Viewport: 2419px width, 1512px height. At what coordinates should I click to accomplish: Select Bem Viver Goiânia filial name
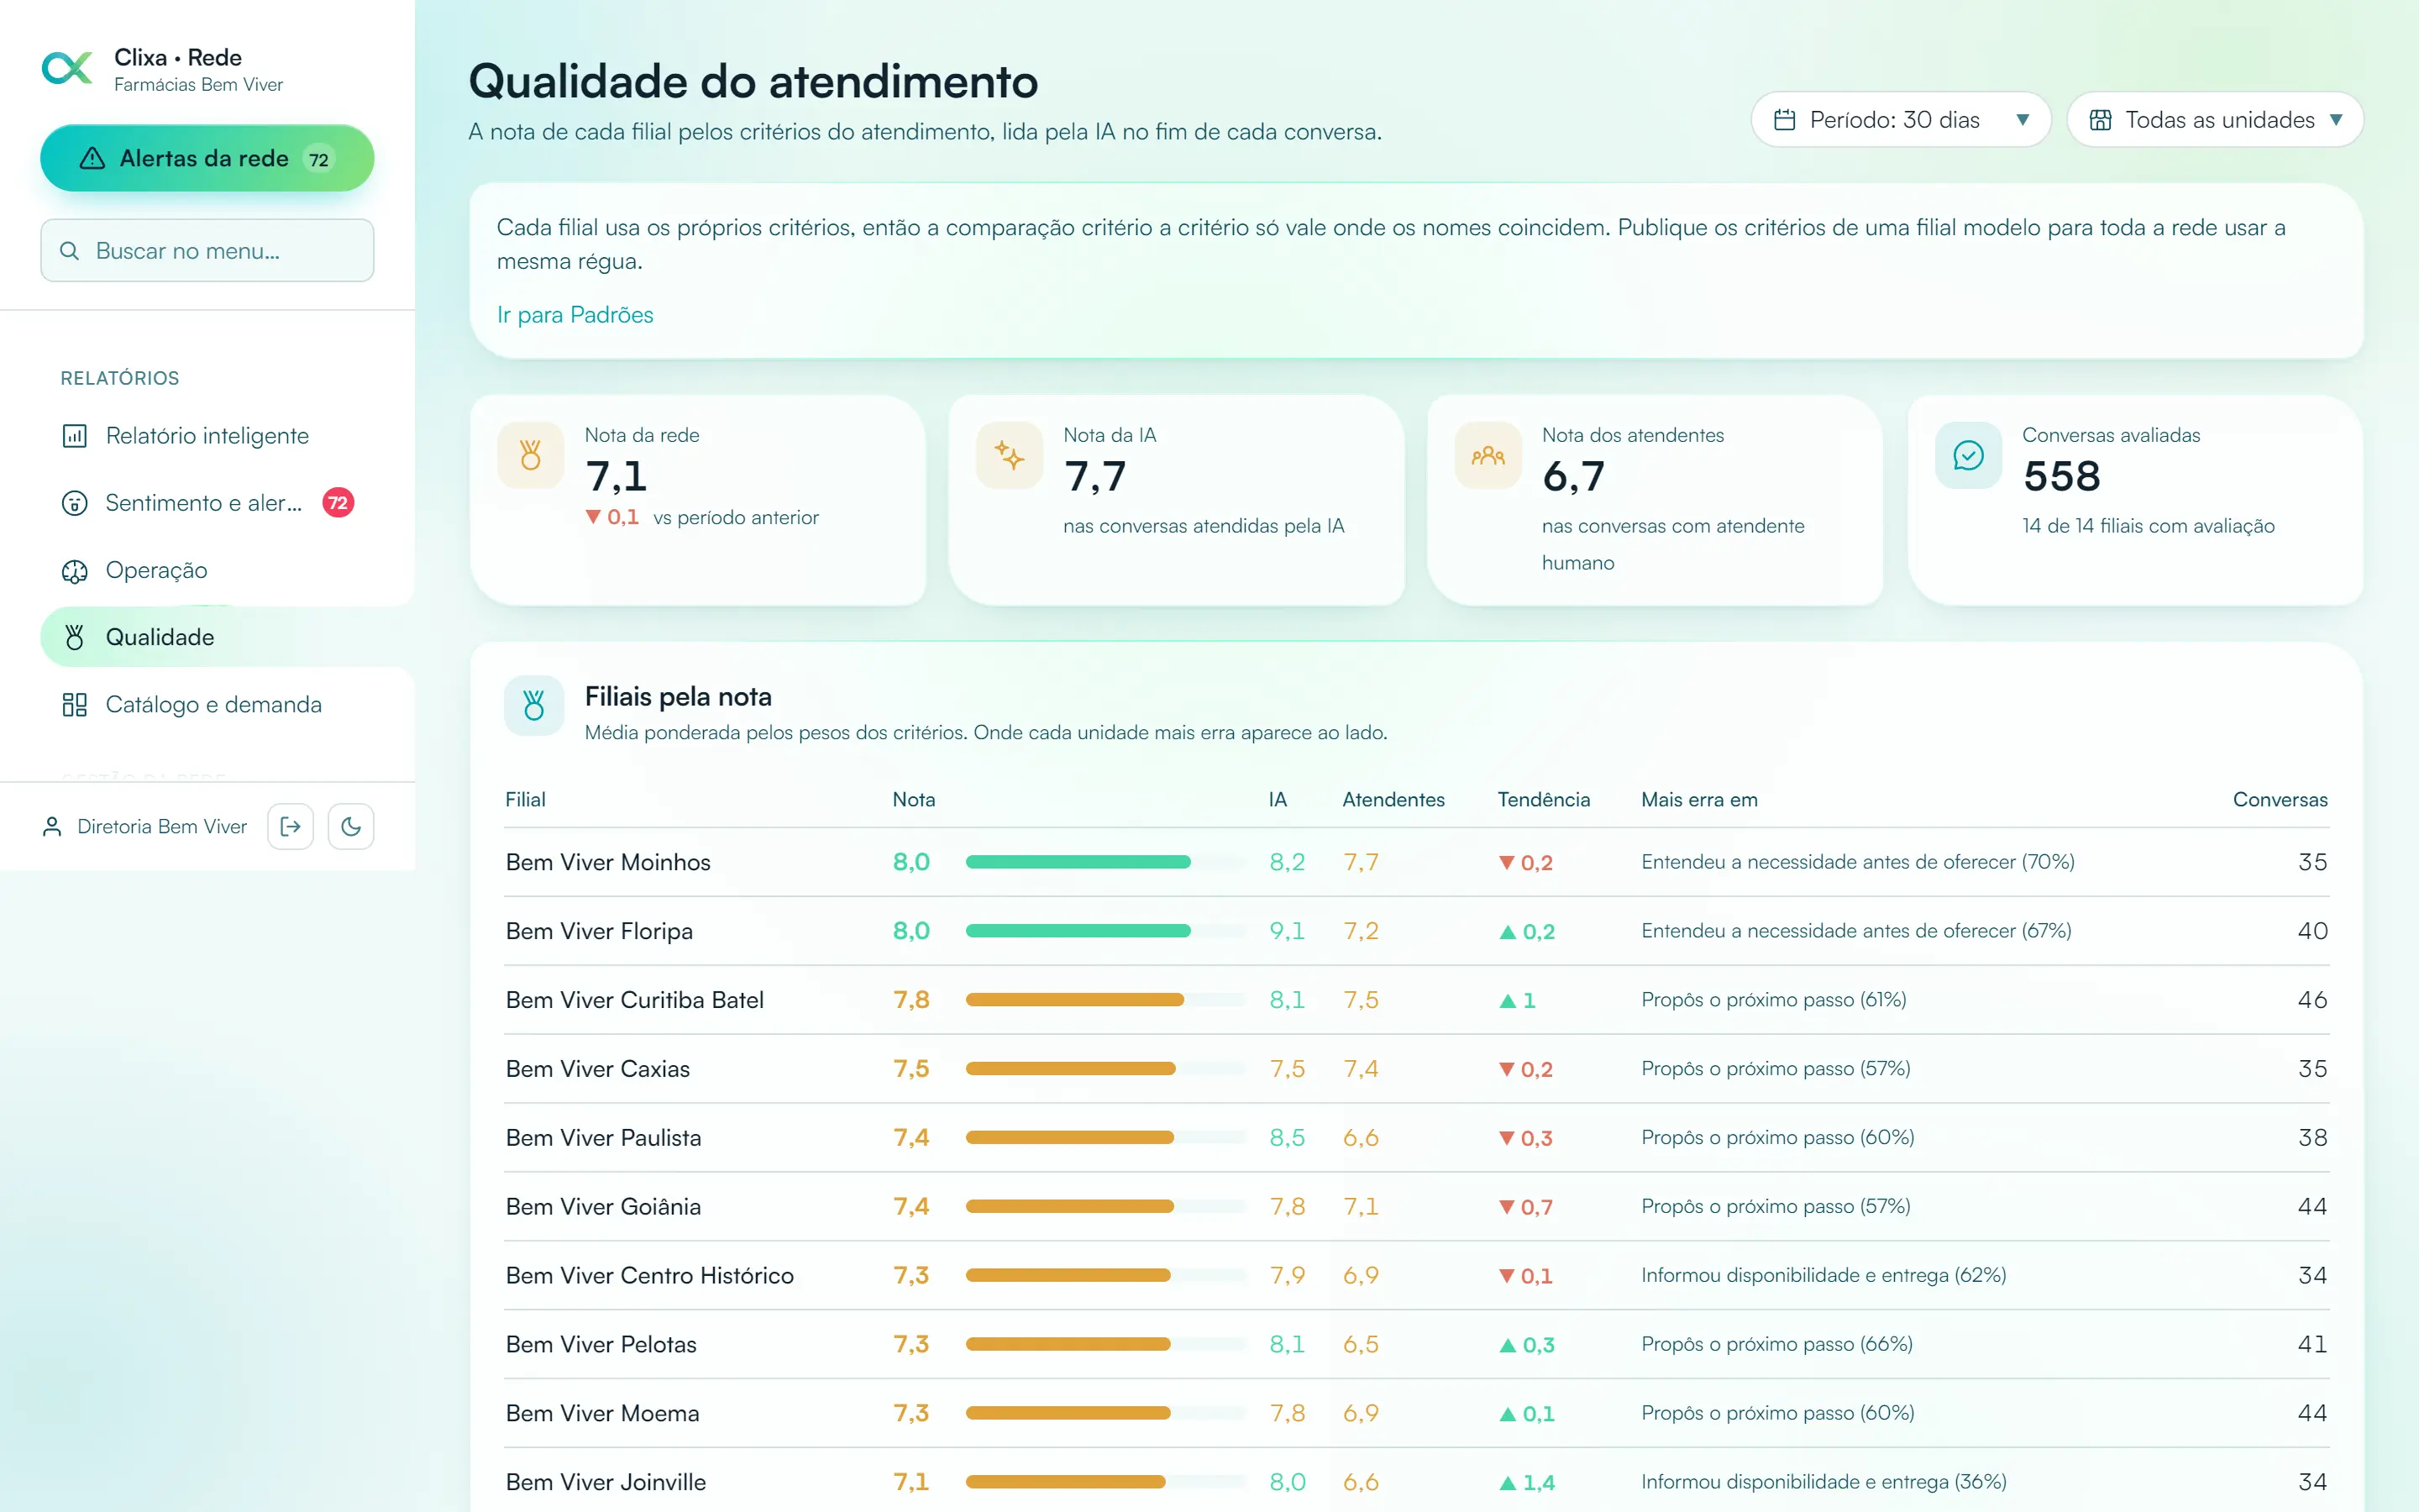603,1207
